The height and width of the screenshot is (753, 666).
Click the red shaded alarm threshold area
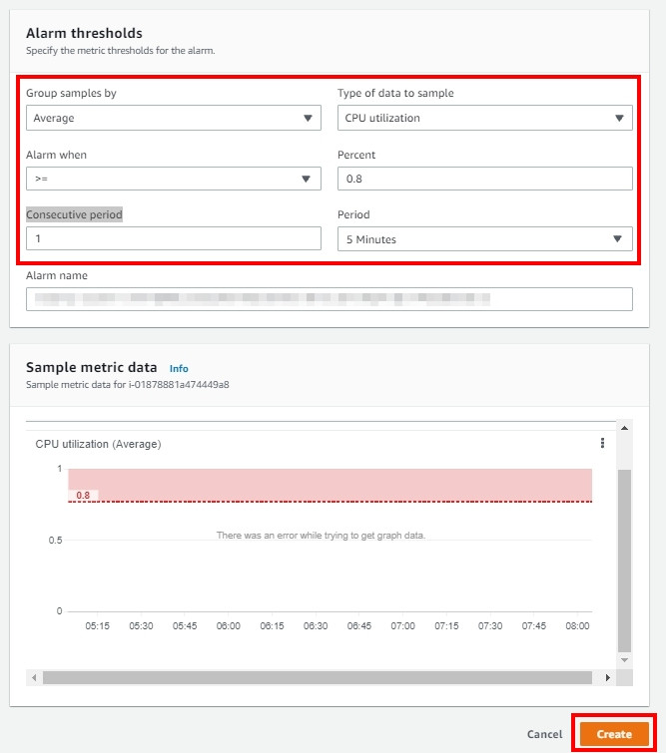[x=330, y=485]
